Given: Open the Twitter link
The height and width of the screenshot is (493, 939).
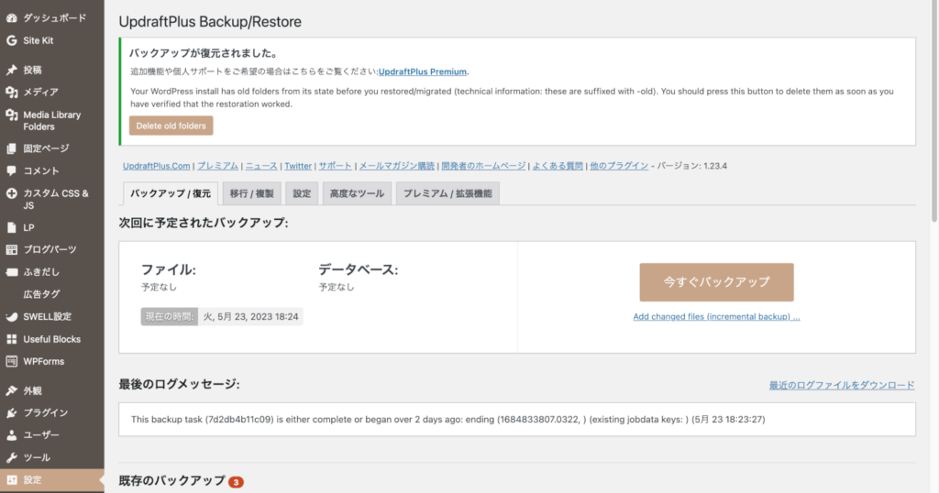Looking at the screenshot, I should 298,166.
